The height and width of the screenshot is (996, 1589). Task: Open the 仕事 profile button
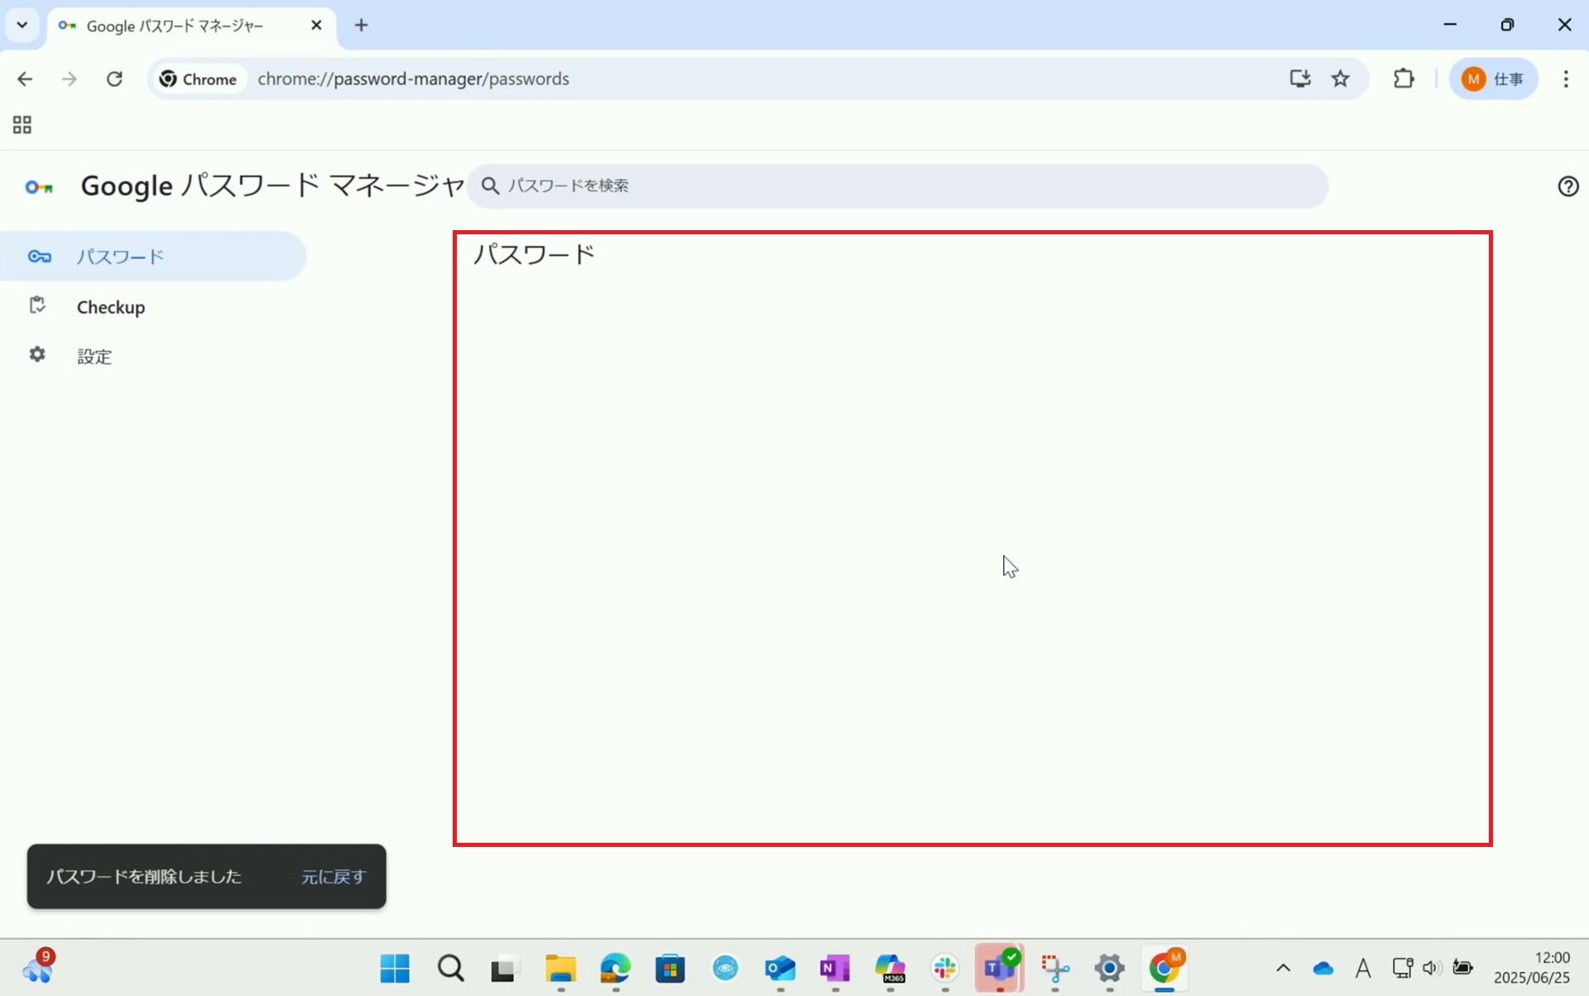click(x=1493, y=79)
